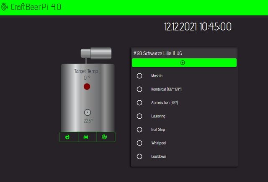268x182 pixels.
Task: Click the current temperature reading "22.5°"
Action: [88, 121]
